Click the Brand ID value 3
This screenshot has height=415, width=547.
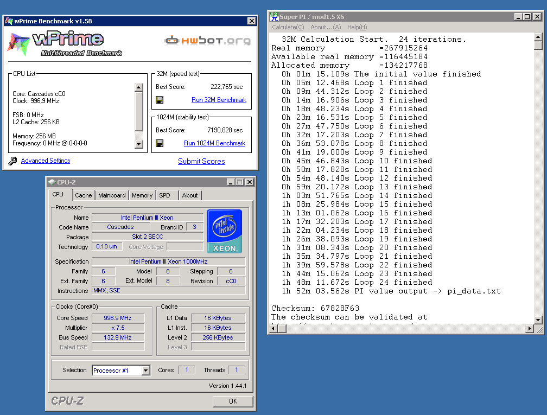195,227
